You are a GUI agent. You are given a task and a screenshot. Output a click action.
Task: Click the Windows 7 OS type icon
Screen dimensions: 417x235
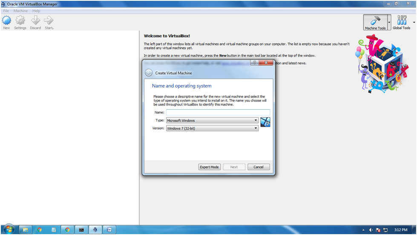tap(265, 122)
